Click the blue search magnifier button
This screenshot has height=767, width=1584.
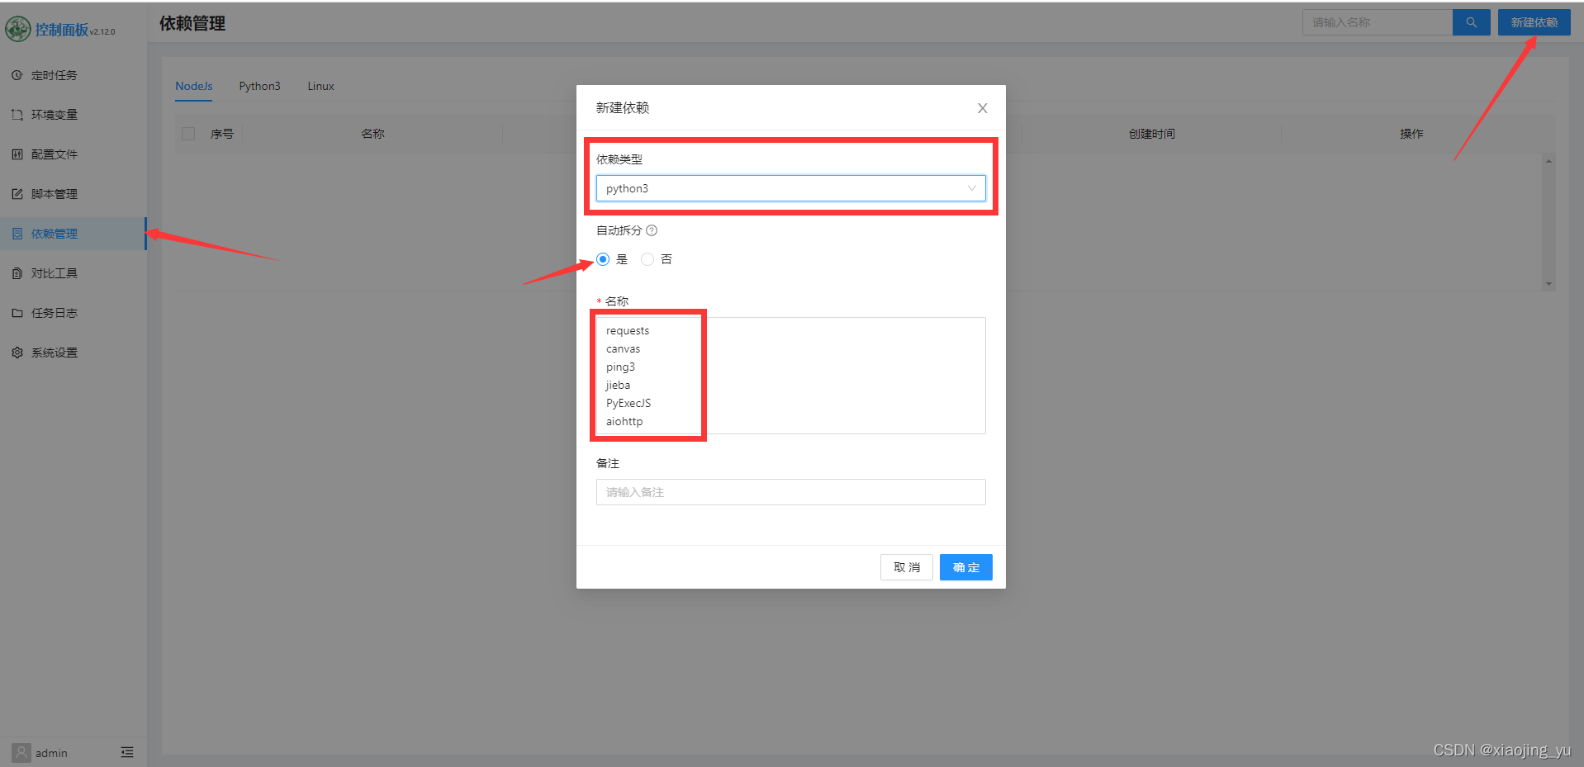pos(1471,22)
